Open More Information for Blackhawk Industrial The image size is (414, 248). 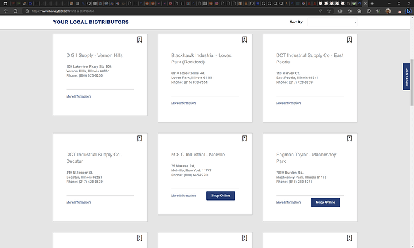click(183, 103)
